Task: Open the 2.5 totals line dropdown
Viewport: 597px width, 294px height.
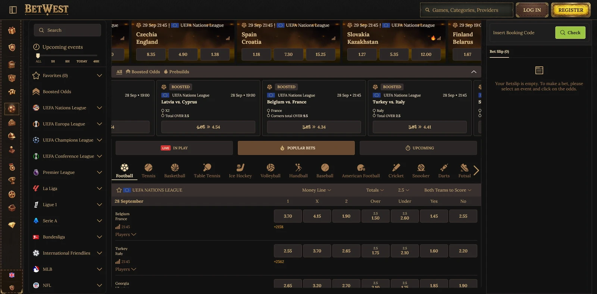Action: click(x=404, y=190)
